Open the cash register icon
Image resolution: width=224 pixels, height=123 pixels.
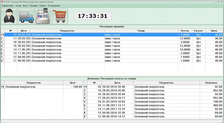pos(43,16)
